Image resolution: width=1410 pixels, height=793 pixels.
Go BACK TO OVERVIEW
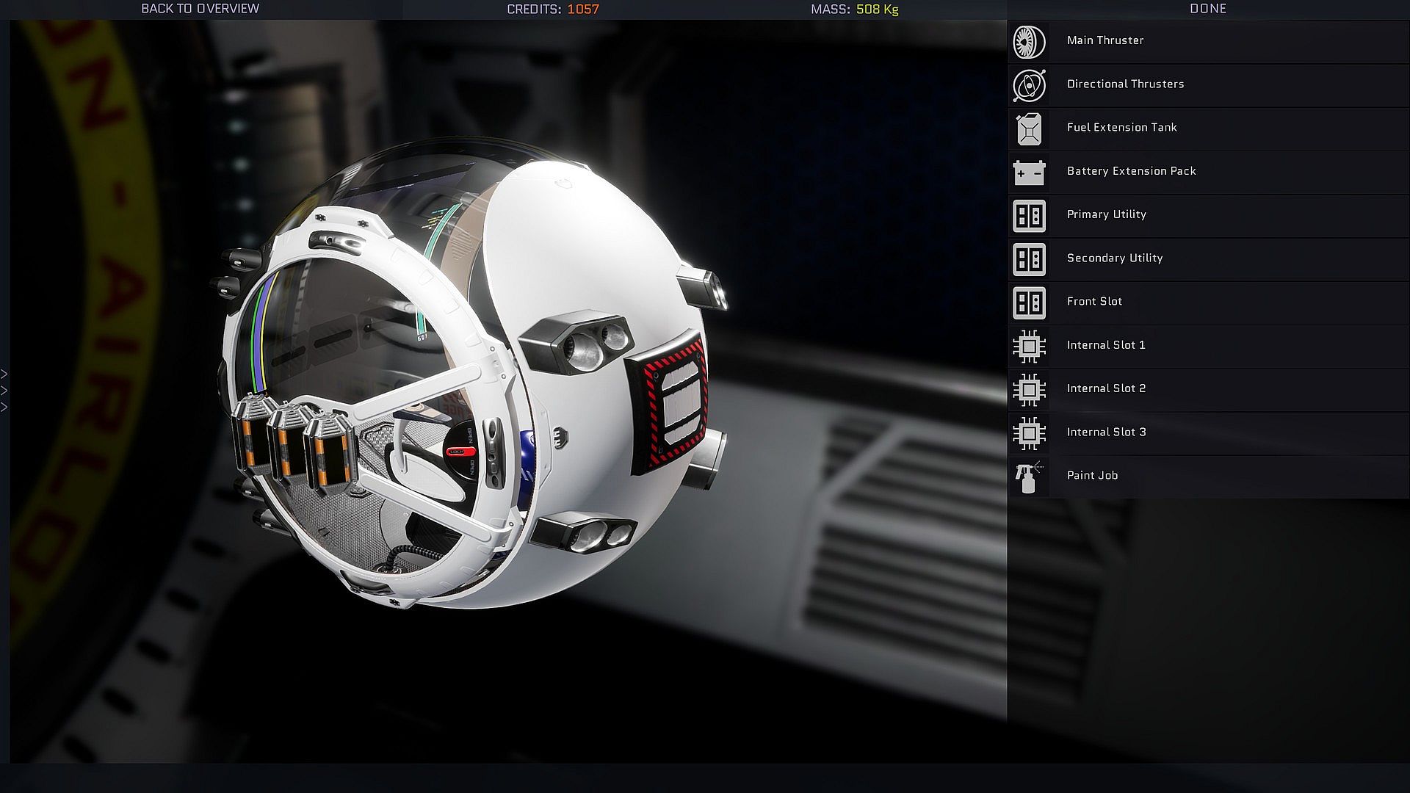(200, 9)
